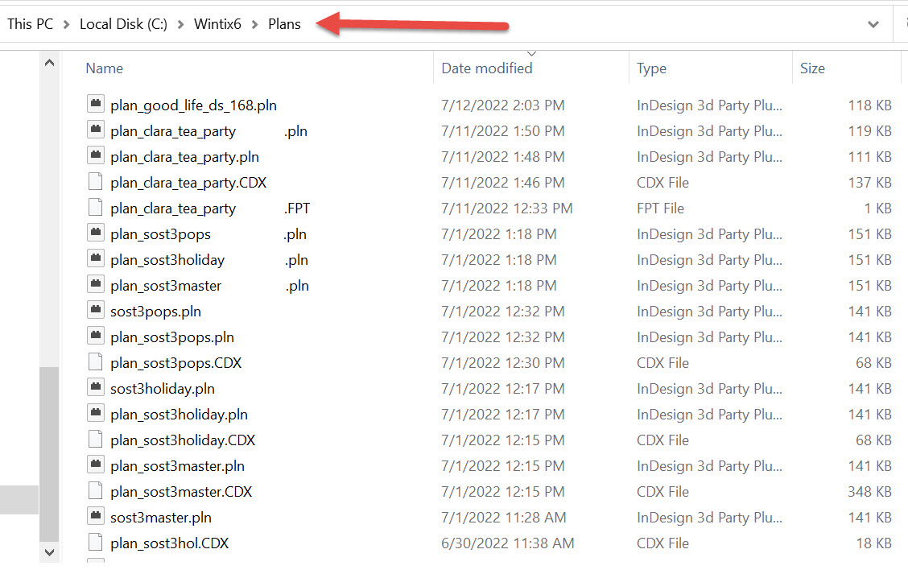Expand chevron after This PC in breadcrumb

[x=67, y=24]
